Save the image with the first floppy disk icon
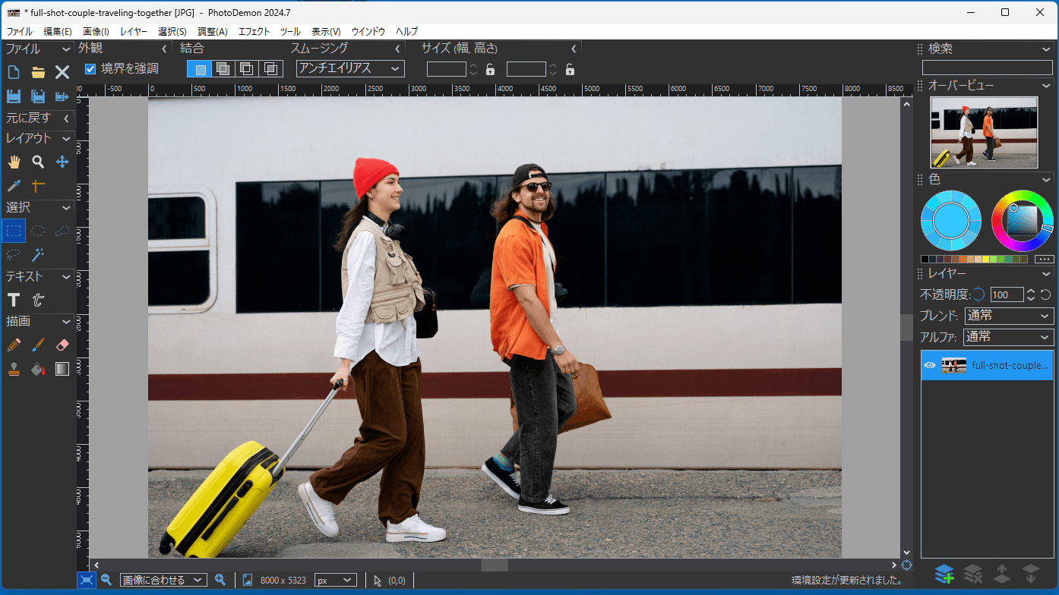This screenshot has height=595, width=1059. point(13,96)
